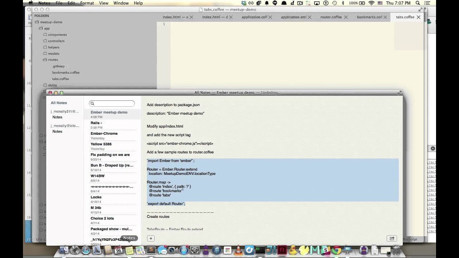Open Terminal from the Dock
The image size is (459, 258).
coord(260,250)
